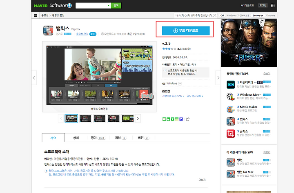Select the fourth screenshot thumbnail

pos(114,118)
